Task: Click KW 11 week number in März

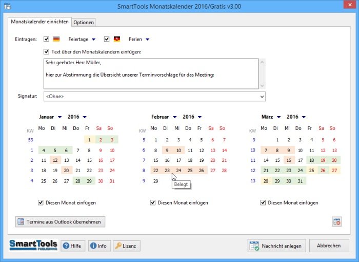Action: click(x=253, y=160)
